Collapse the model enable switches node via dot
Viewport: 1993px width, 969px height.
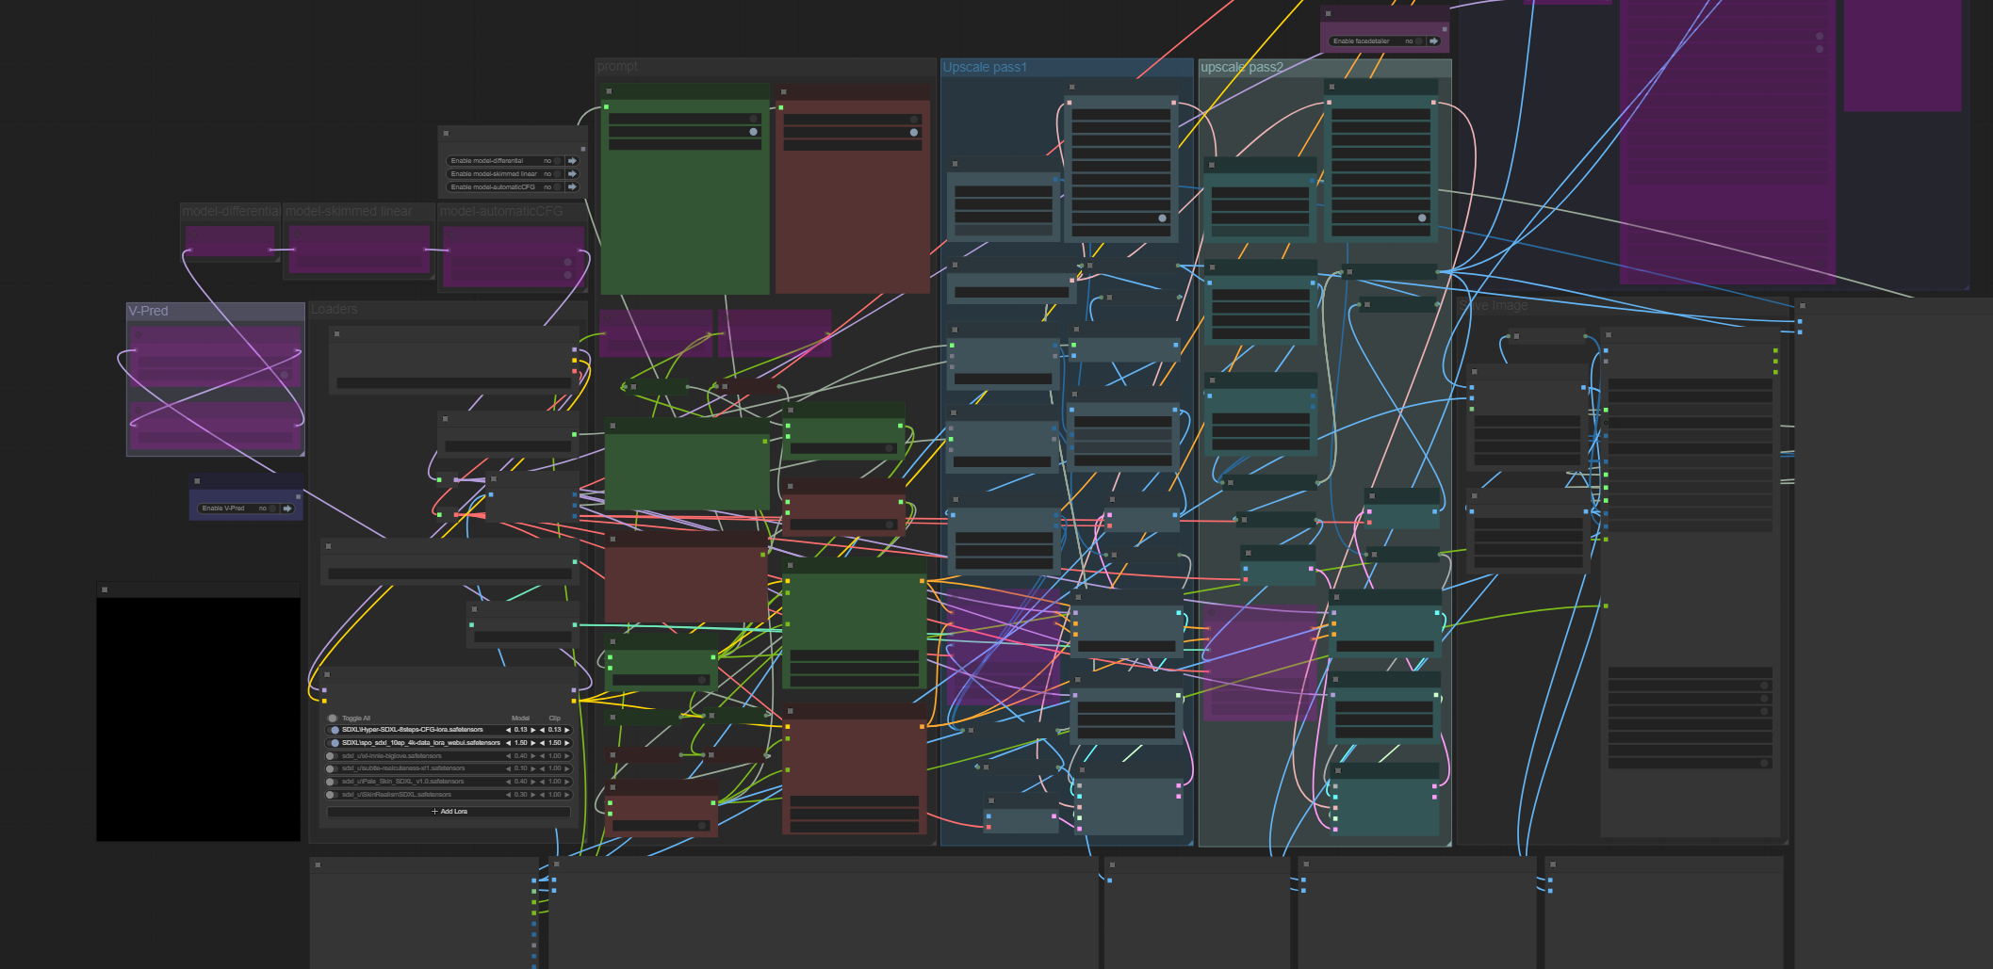pyautogui.click(x=447, y=134)
